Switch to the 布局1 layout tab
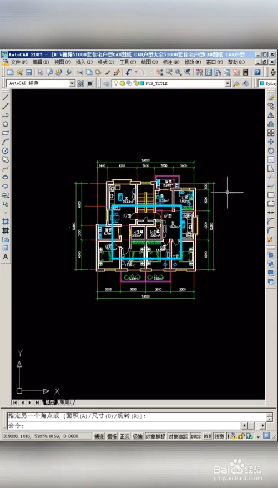This screenshot has width=278, height=488. click(x=65, y=403)
